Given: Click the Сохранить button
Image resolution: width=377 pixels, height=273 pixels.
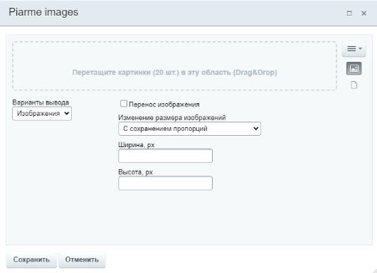Looking at the screenshot, I should point(31,259).
